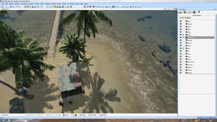Open the Modeling tab with pencil icon
This screenshot has width=217, height=122.
[x=190, y=12]
